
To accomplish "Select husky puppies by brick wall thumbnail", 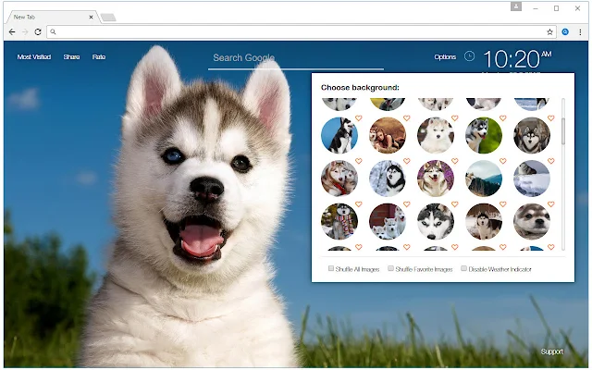I will pos(388,221).
